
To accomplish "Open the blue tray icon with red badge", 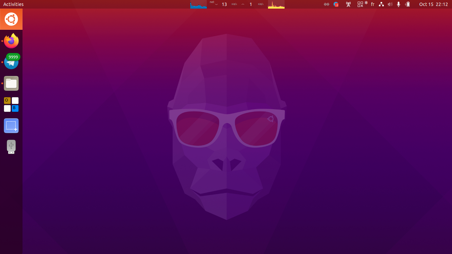I will (x=336, y=4).
